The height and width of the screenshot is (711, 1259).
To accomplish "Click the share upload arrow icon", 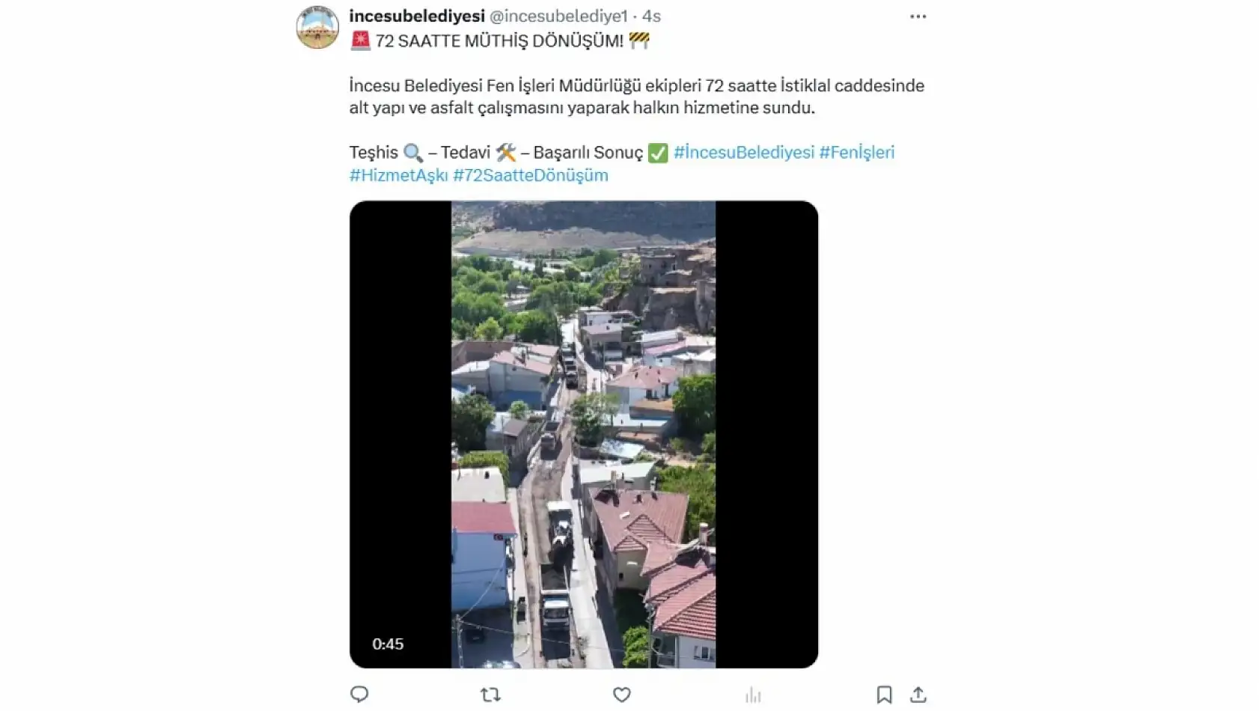I will (918, 695).
